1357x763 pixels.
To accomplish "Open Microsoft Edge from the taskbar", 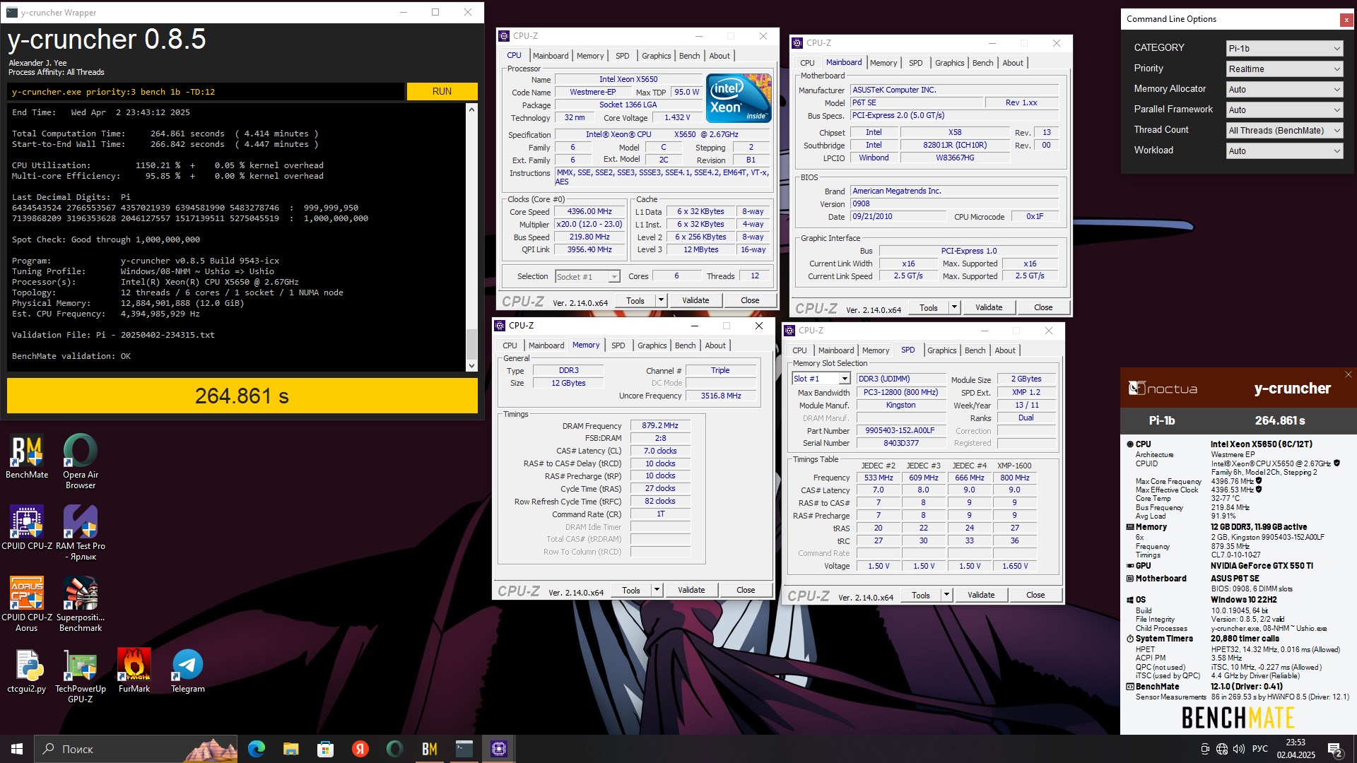I will 257,749.
